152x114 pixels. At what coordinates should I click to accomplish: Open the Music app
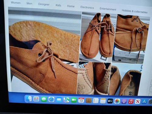pos(131,102)
